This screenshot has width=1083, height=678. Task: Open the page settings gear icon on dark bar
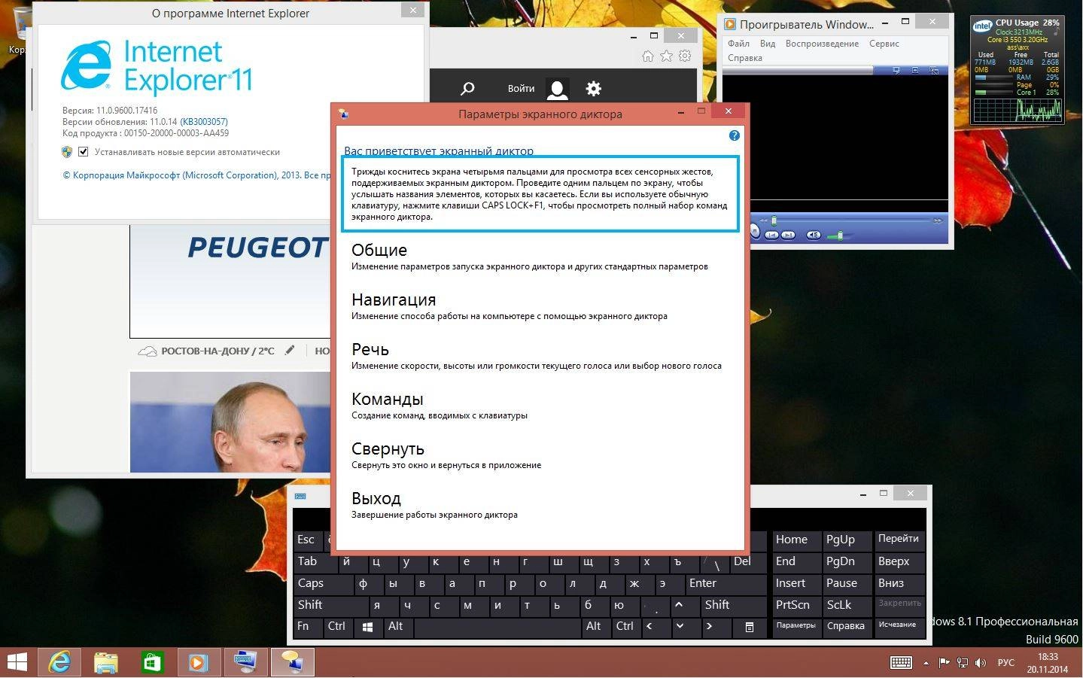click(x=594, y=89)
